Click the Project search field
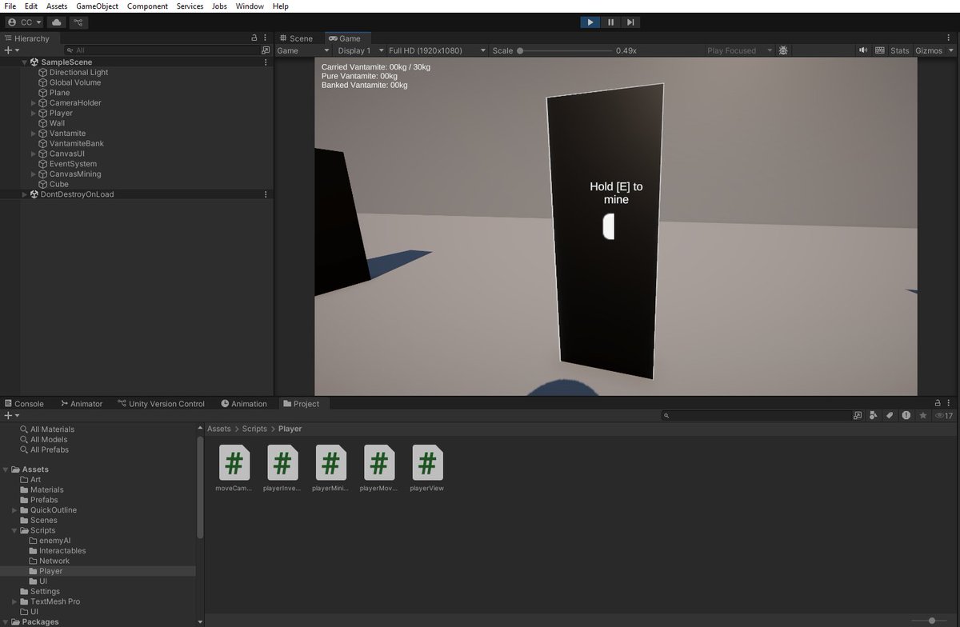Viewport: 960px width, 627px height. tap(757, 416)
